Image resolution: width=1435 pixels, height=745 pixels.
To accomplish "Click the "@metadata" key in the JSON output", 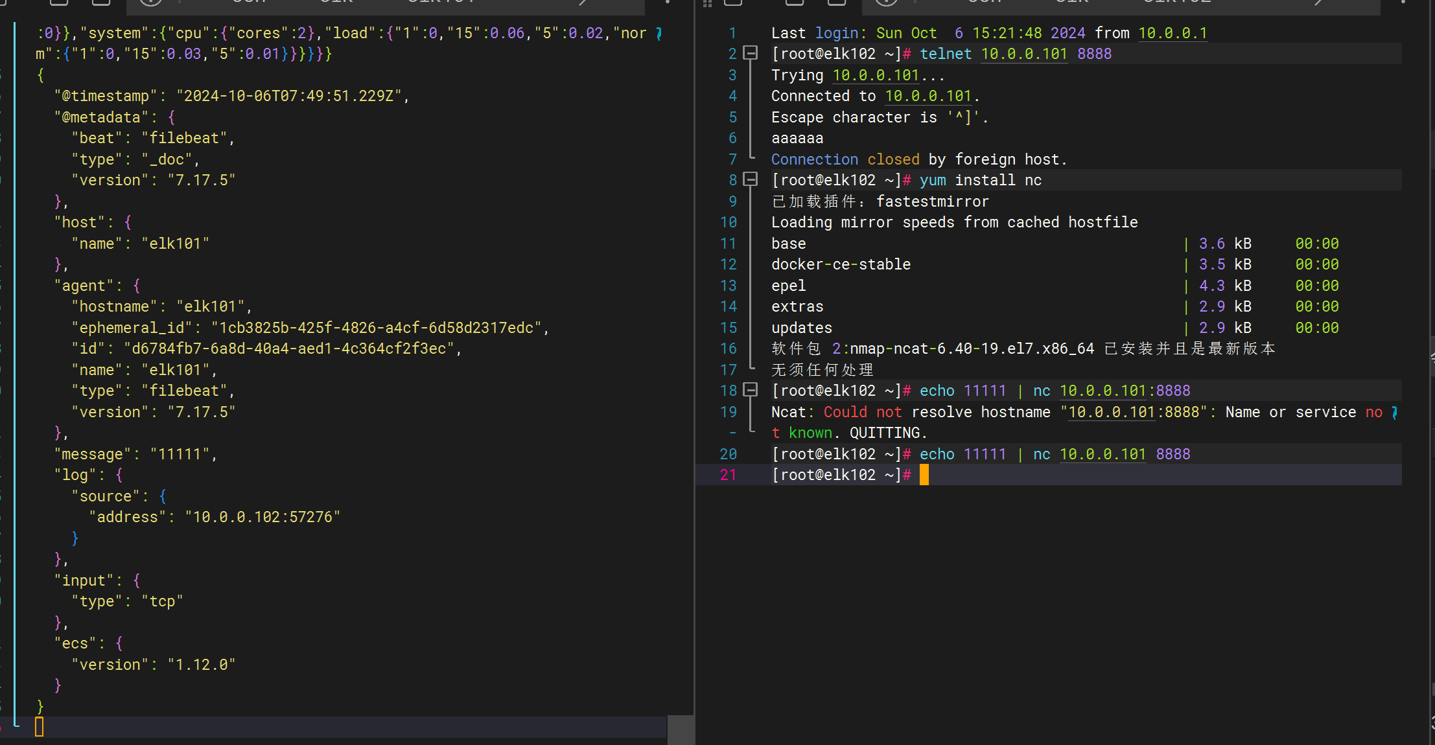I will click(101, 117).
